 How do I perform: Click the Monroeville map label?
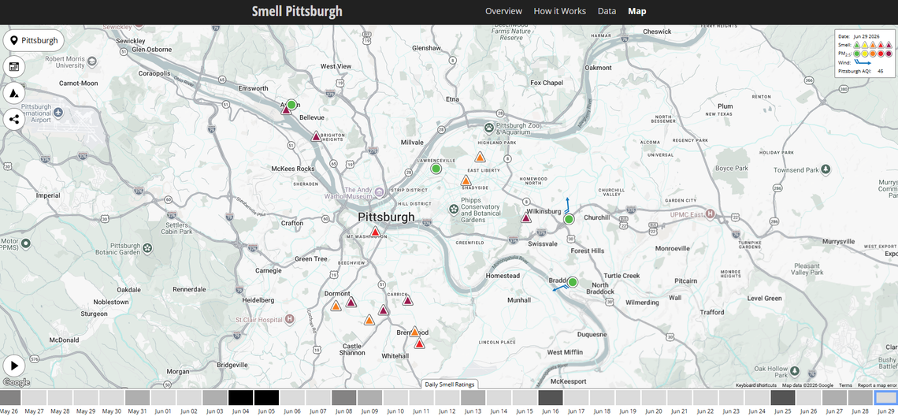click(673, 249)
